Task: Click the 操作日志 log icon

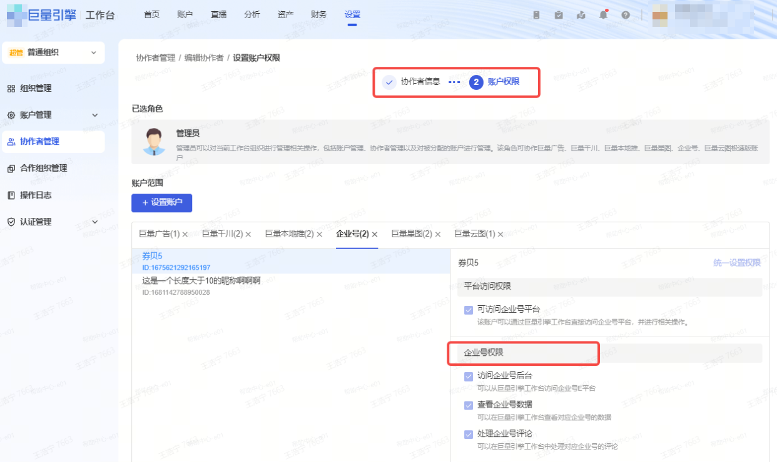Action: point(11,195)
